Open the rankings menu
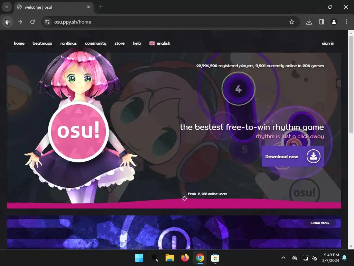 pyautogui.click(x=68, y=43)
